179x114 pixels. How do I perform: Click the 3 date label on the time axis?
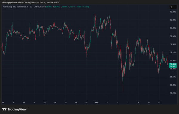click(107, 103)
